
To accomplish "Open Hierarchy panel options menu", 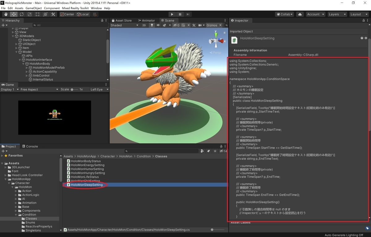I will coord(106,20).
